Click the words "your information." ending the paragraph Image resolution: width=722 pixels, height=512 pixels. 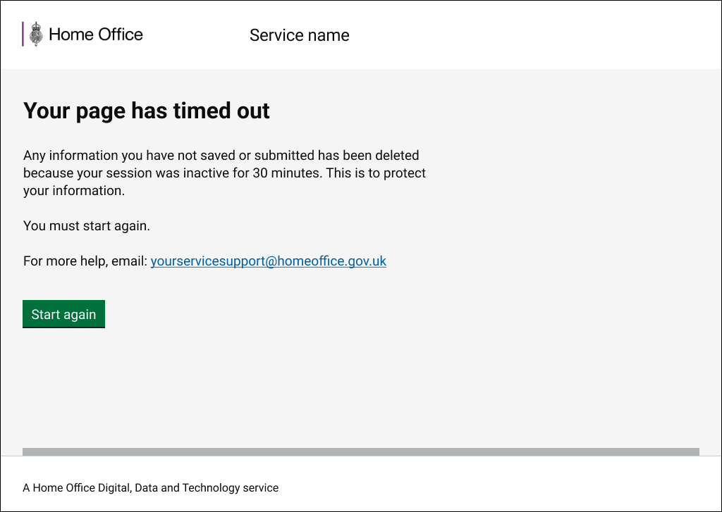[73, 190]
